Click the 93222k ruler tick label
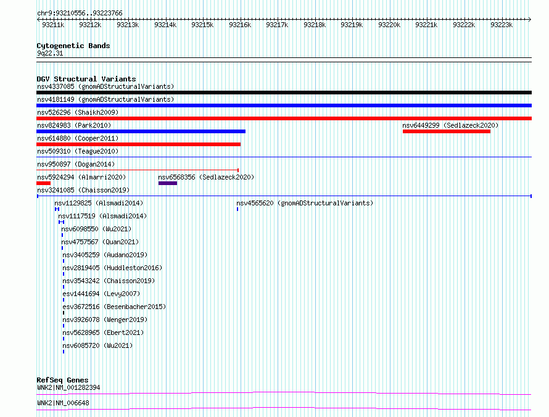Image resolution: width=549 pixels, height=417 pixels. pyautogui.click(x=464, y=25)
